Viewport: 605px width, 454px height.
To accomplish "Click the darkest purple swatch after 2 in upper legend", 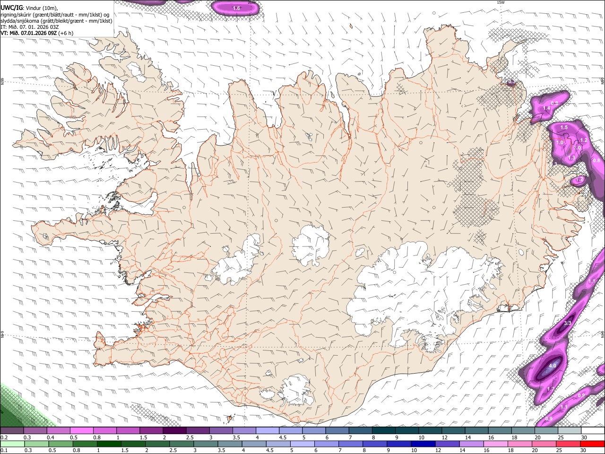I will pos(174,431).
